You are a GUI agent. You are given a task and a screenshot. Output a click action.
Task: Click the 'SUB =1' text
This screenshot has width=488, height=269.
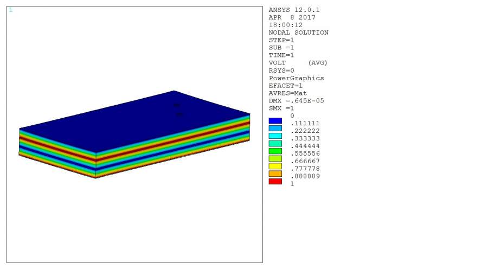pos(281,48)
